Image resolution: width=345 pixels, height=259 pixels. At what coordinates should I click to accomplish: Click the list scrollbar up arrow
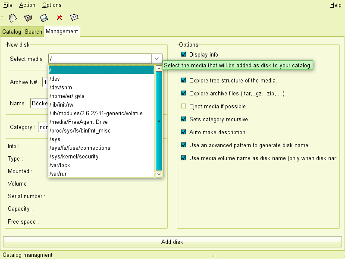pyautogui.click(x=159, y=68)
